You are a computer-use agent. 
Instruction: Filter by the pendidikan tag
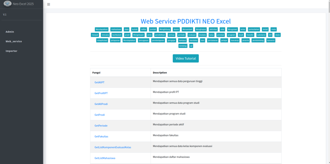(x=160, y=35)
